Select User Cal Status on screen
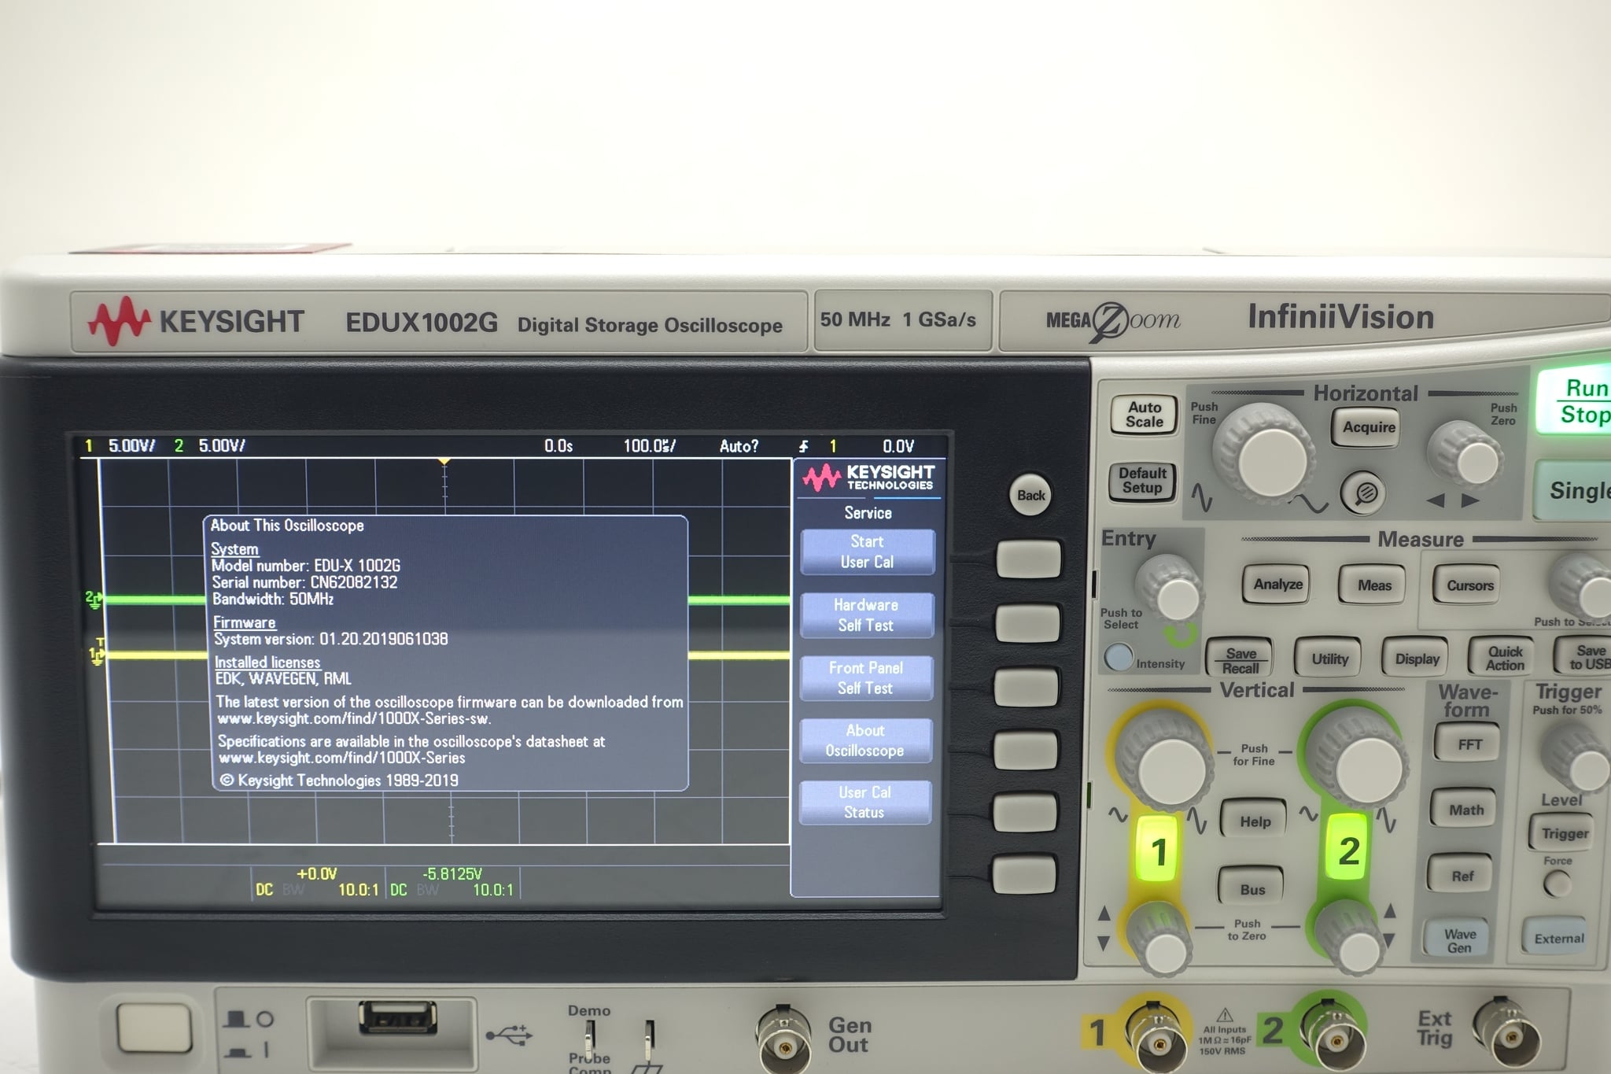The width and height of the screenshot is (1611, 1074). pos(864,803)
